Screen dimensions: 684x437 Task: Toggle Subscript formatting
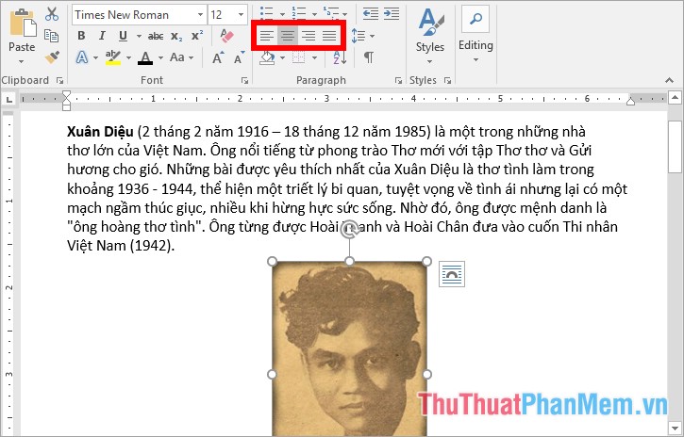176,36
